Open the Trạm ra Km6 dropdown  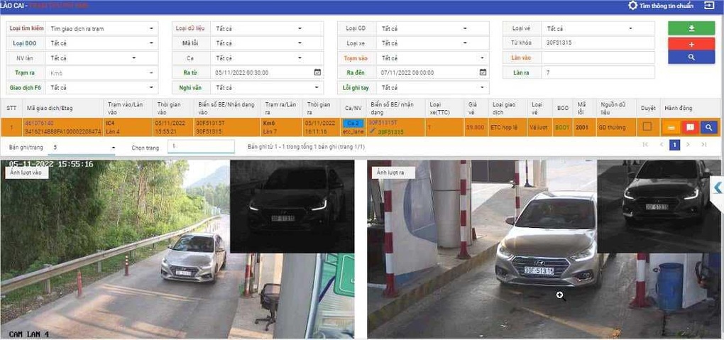(x=102, y=73)
